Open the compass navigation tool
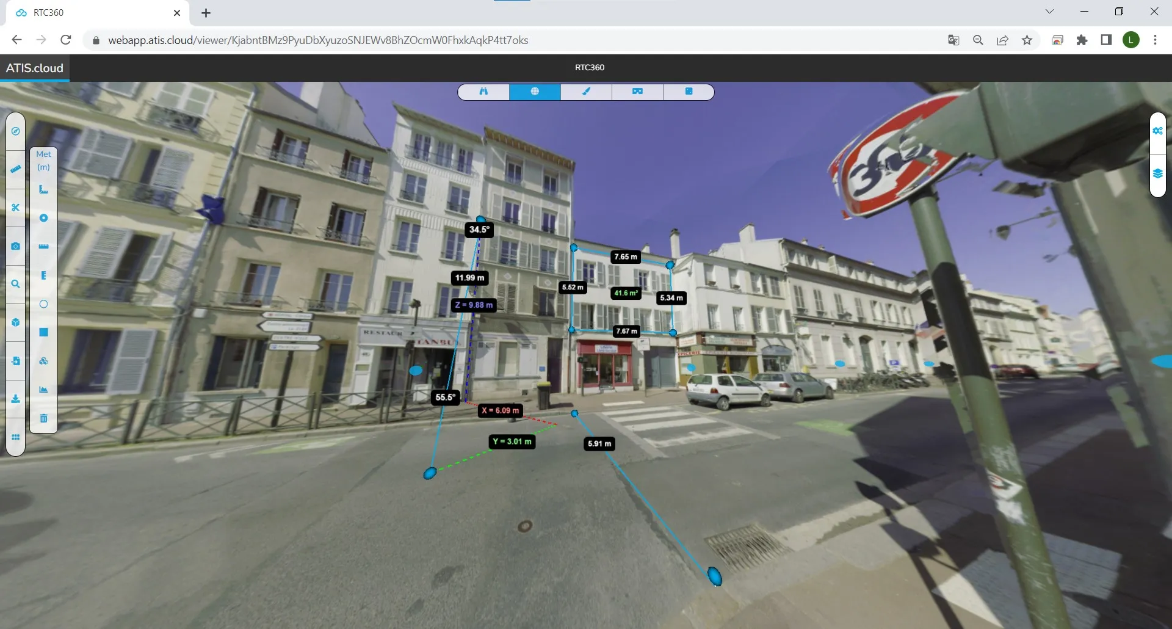Image resolution: width=1172 pixels, height=629 pixels. (x=15, y=131)
